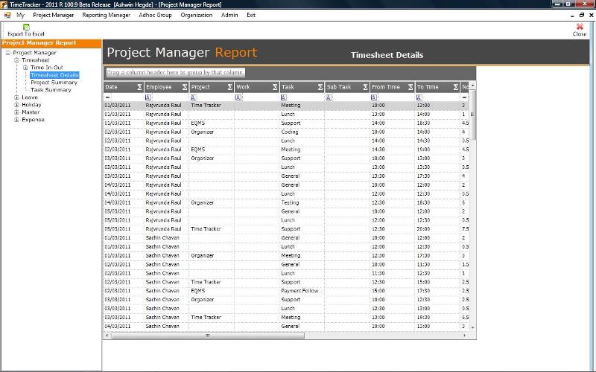Open the Adhoc Group menu
The image size is (596, 372).
point(154,15)
